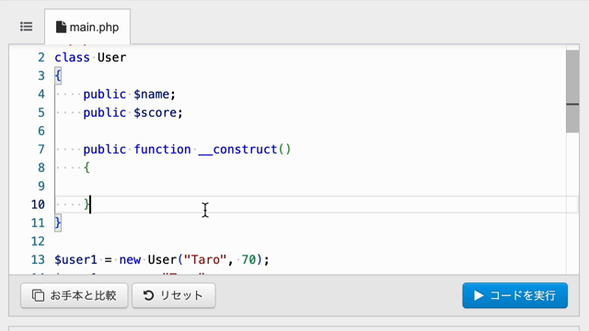Click the play triangle icon

point(479,296)
